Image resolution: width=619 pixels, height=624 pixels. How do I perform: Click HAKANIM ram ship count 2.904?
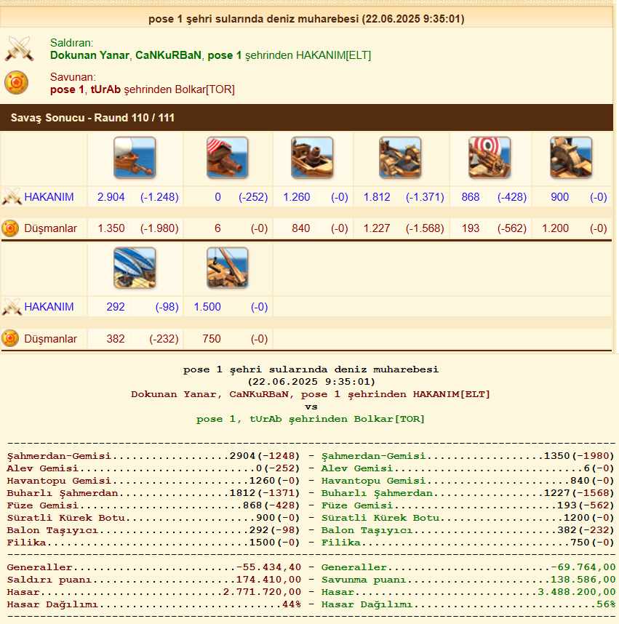click(111, 197)
